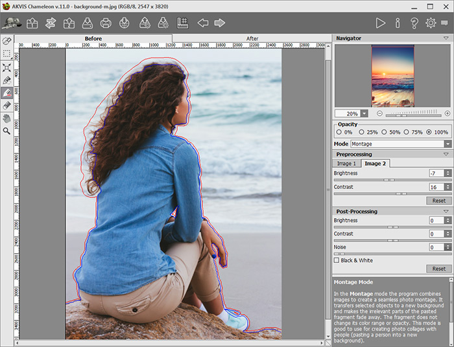Enable Black & White checkbox

click(337, 260)
